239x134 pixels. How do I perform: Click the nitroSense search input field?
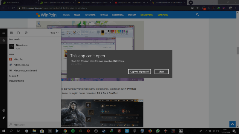(x=34, y=124)
